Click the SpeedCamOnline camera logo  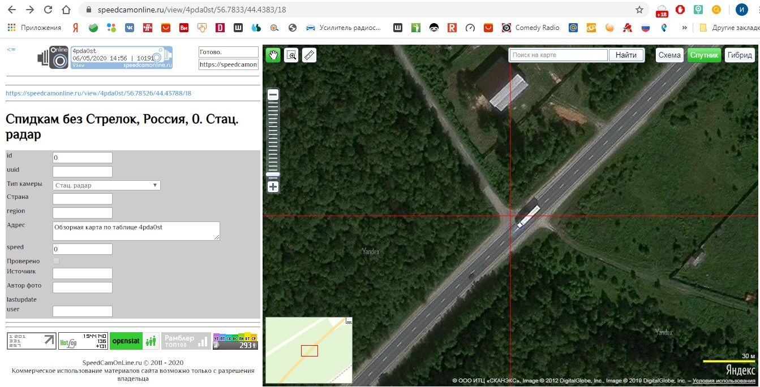53,58
